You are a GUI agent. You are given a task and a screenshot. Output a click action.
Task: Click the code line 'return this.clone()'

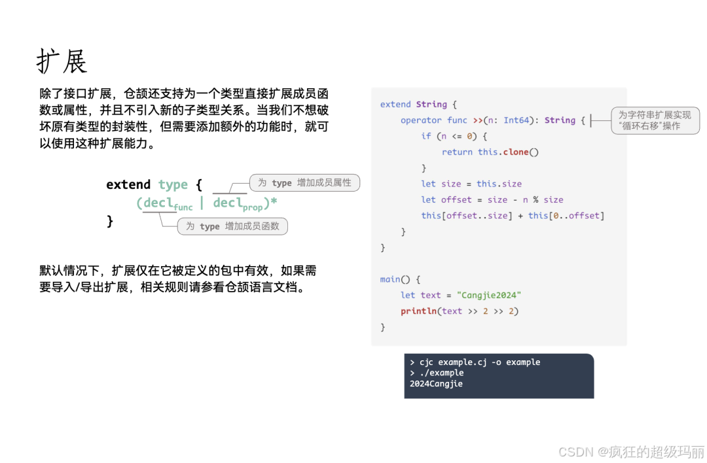(x=490, y=152)
